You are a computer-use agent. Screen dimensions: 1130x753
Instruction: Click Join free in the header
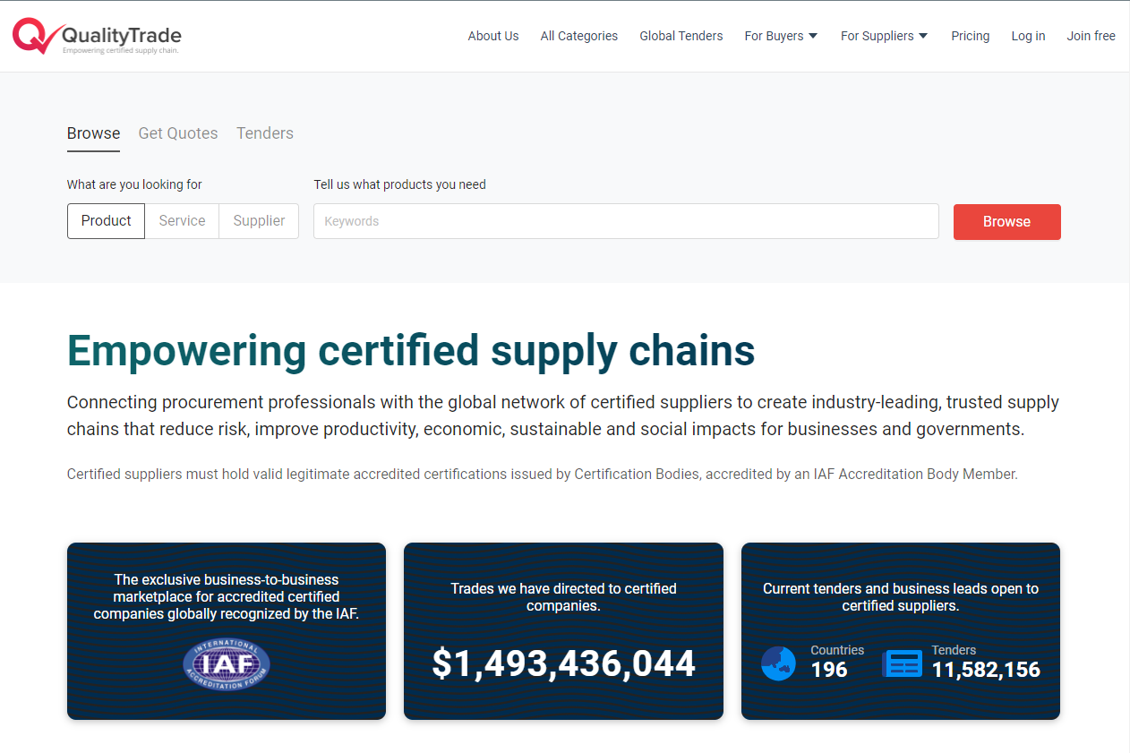point(1091,36)
